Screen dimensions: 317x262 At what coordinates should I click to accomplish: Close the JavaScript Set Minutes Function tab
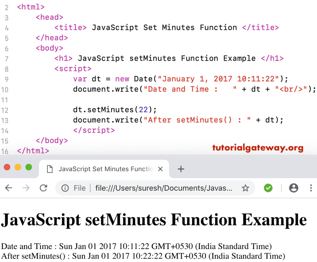[x=161, y=169]
